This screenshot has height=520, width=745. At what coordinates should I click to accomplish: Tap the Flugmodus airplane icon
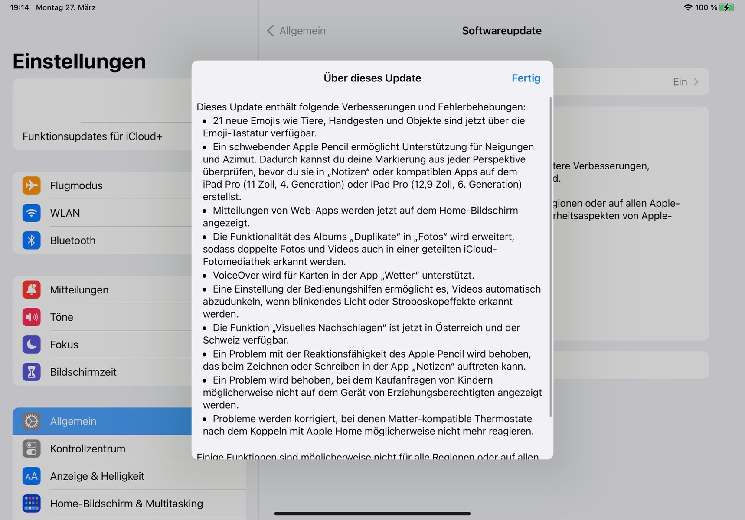pyautogui.click(x=32, y=185)
